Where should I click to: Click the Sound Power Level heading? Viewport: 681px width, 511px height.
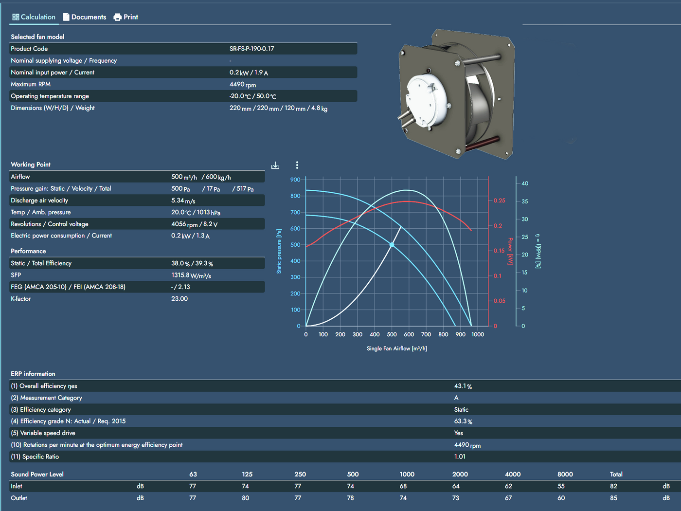pos(37,474)
